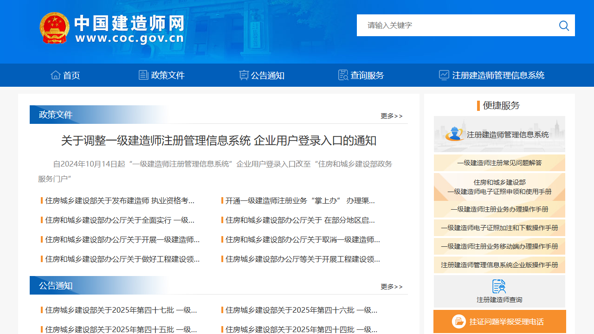
Task: Click the 查询服务 search-document icon in navigation
Action: (343, 75)
